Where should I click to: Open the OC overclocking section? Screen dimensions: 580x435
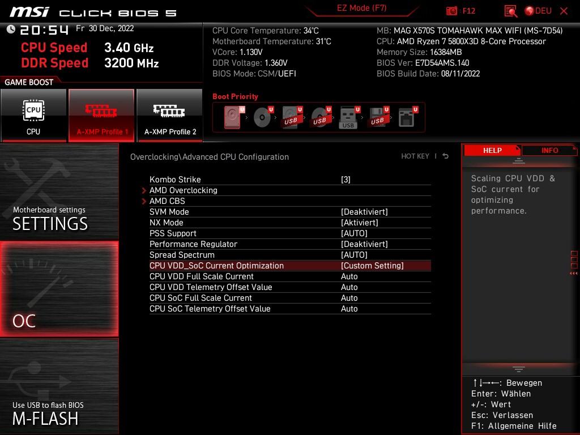click(59, 289)
